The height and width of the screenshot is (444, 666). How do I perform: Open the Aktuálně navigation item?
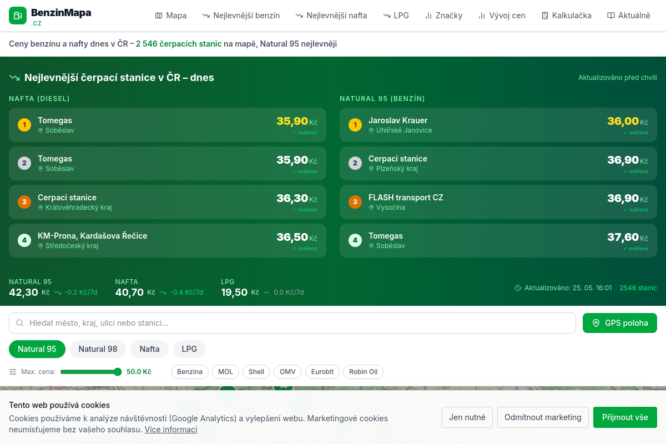pos(629,16)
